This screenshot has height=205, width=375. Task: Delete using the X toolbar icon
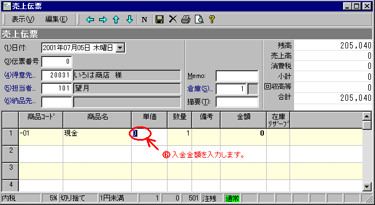click(173, 19)
